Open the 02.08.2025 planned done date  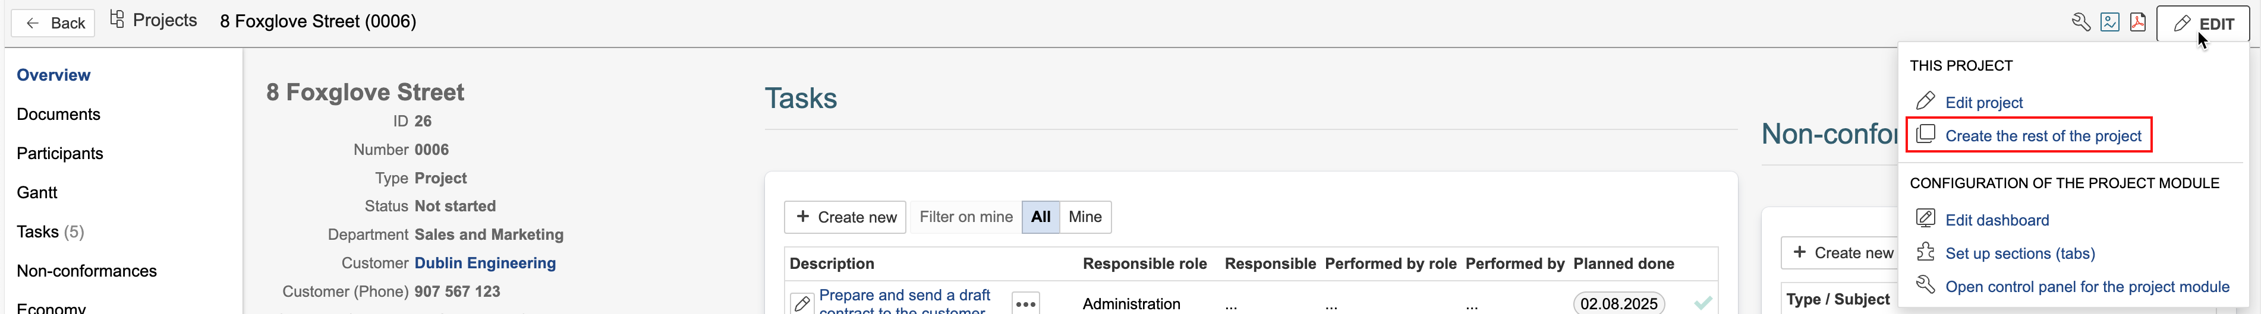pyautogui.click(x=1618, y=303)
